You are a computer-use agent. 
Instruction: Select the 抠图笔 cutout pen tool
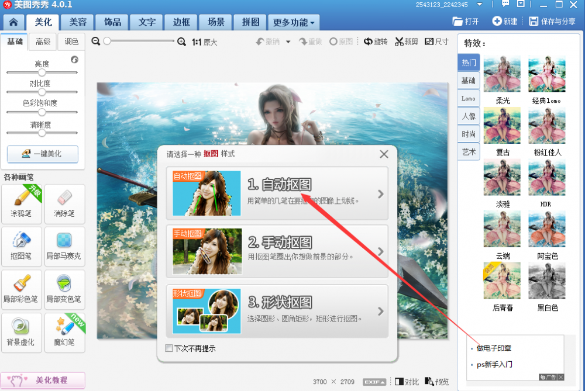pos(21,247)
